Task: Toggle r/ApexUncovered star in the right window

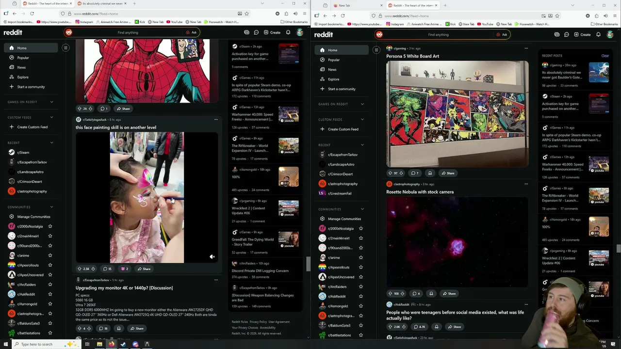Action: (x=360, y=277)
